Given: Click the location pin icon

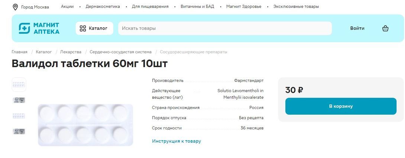Looking at the screenshot, I should [x=15, y=7].
